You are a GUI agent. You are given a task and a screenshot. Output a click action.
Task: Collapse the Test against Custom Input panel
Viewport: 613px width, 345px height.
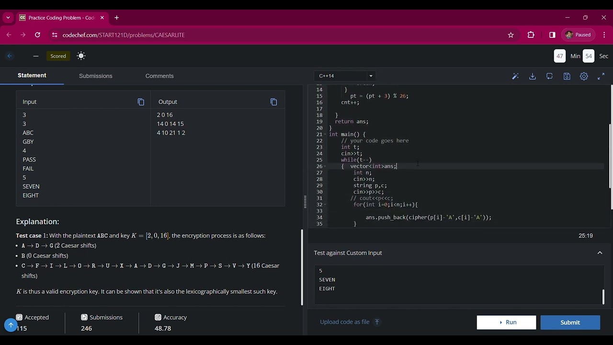(x=600, y=253)
